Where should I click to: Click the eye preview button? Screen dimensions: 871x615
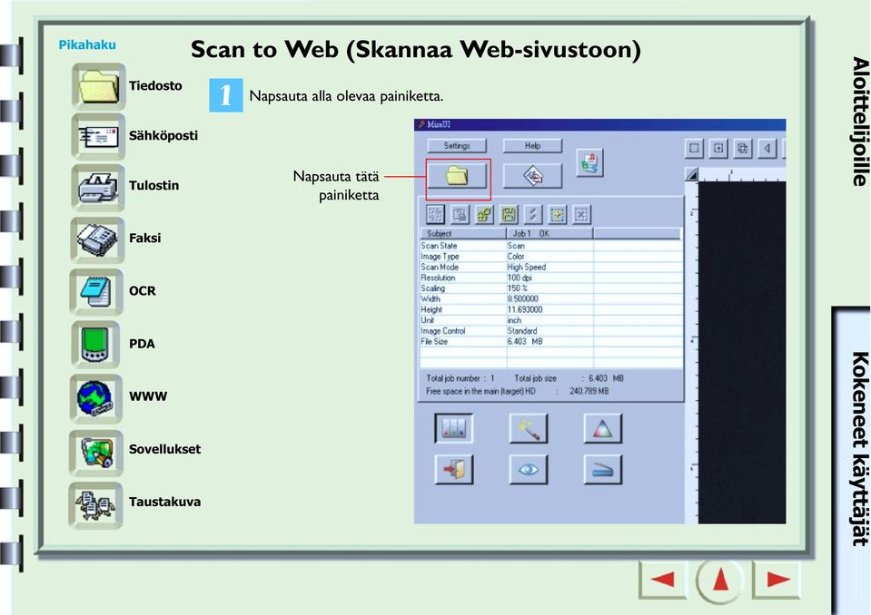pyautogui.click(x=529, y=470)
